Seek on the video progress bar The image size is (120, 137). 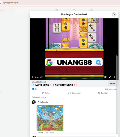(x=73, y=77)
